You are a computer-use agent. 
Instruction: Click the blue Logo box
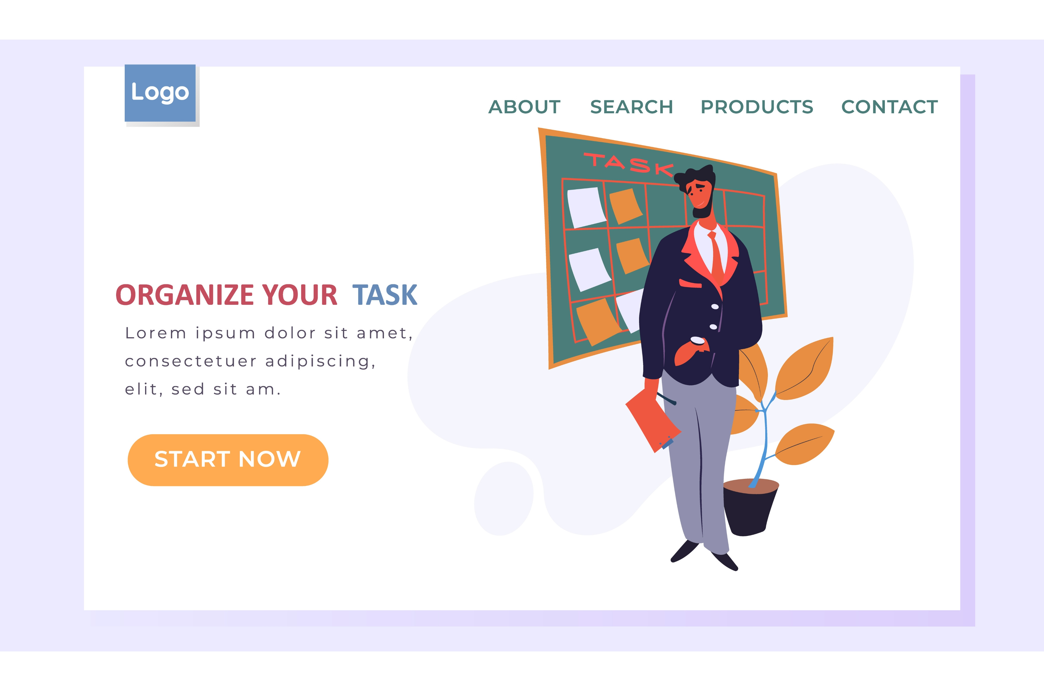160,93
